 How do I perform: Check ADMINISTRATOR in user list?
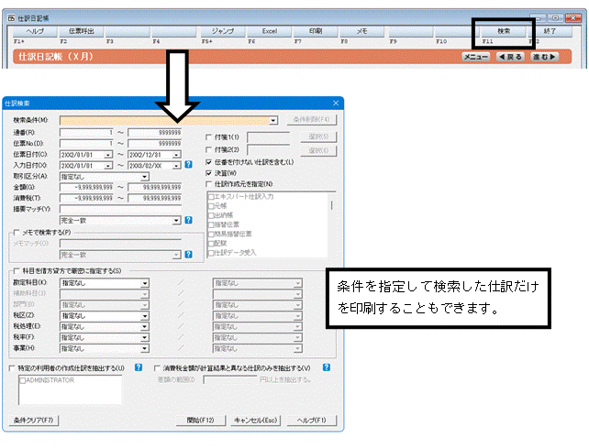click(23, 380)
